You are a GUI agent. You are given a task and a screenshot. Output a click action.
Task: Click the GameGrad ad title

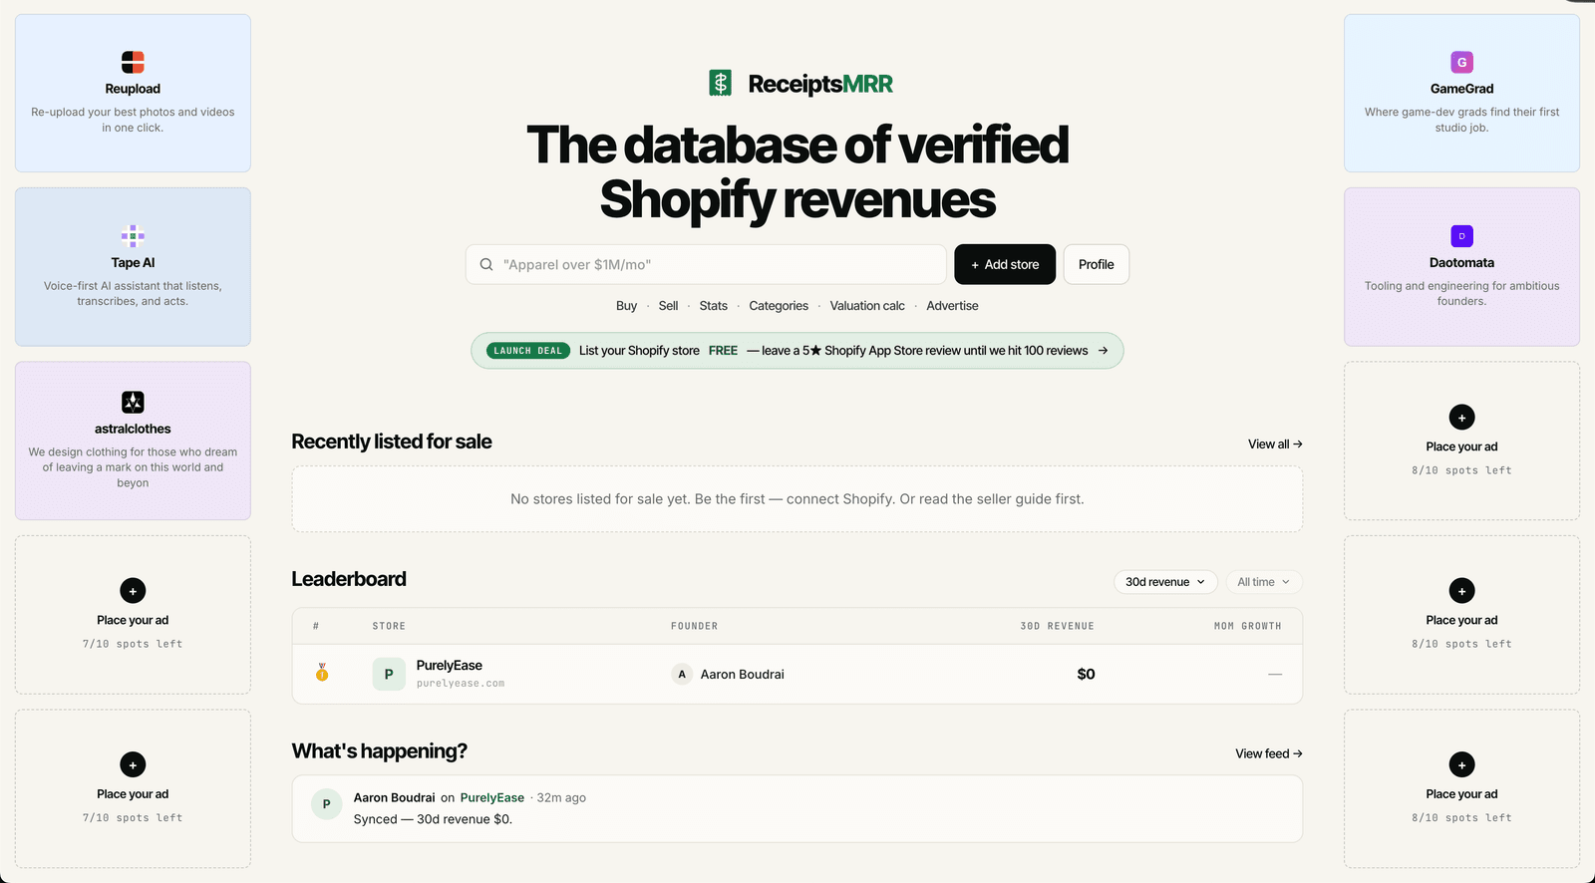pos(1461,89)
